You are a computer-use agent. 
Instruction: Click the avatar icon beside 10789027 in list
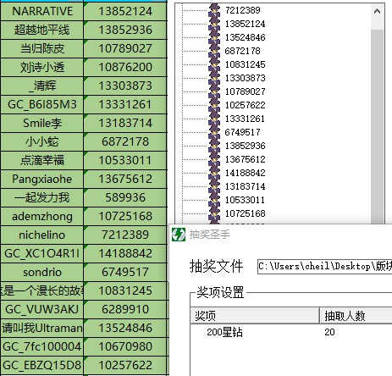point(214,91)
